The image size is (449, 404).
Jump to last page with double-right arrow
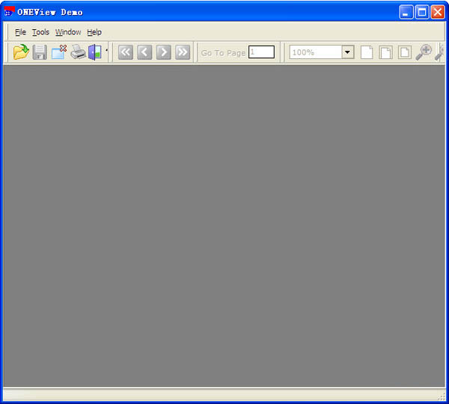tap(183, 52)
